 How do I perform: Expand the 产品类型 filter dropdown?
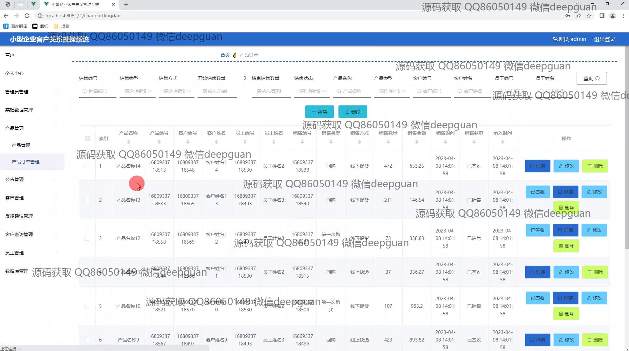point(392,91)
